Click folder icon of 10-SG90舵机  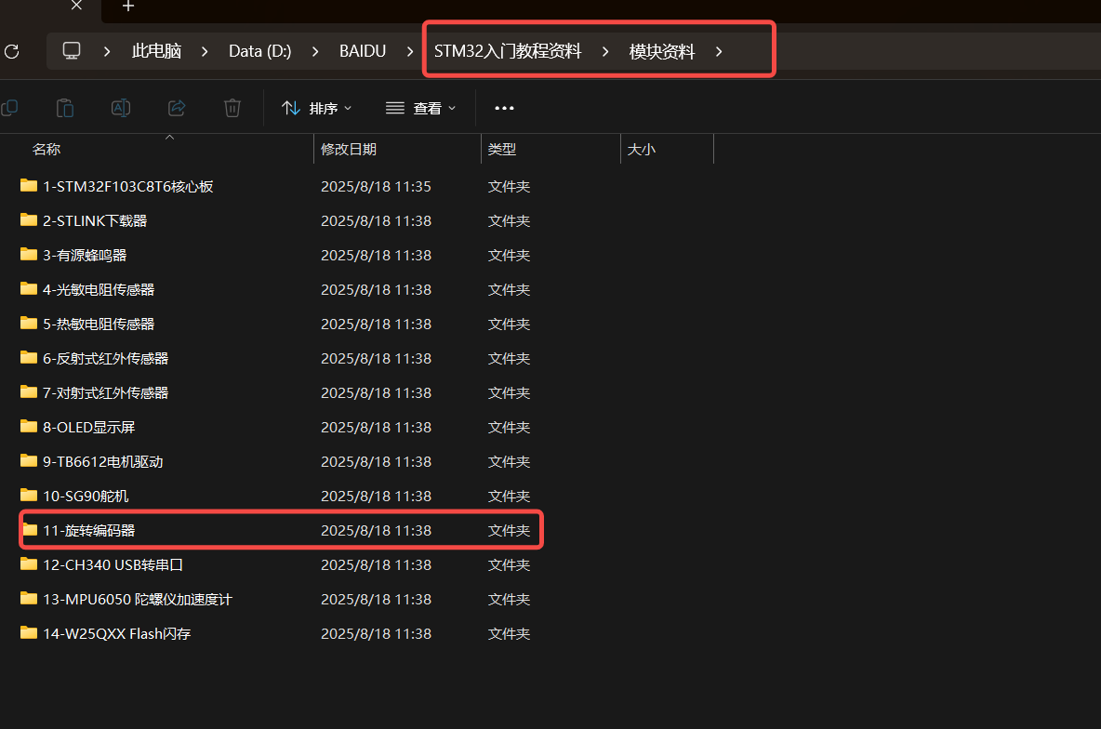[x=29, y=495]
